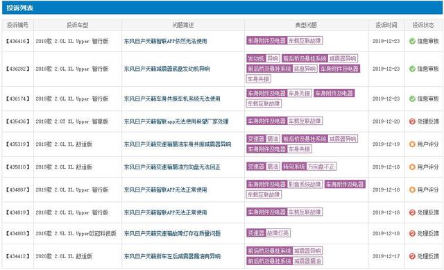Select complaint number 【435436】
Viewport: 444px width, 270px height.
pos(17,121)
